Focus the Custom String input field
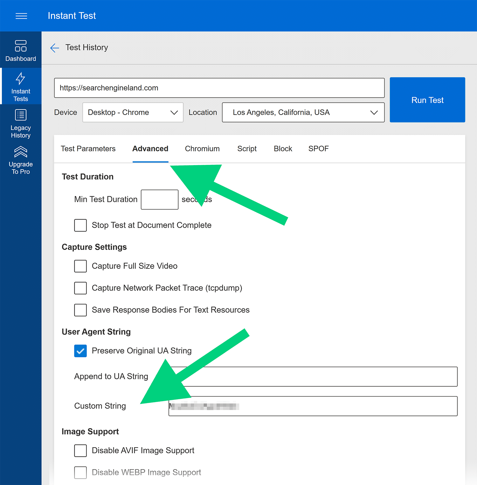The width and height of the screenshot is (477, 485). (x=313, y=406)
